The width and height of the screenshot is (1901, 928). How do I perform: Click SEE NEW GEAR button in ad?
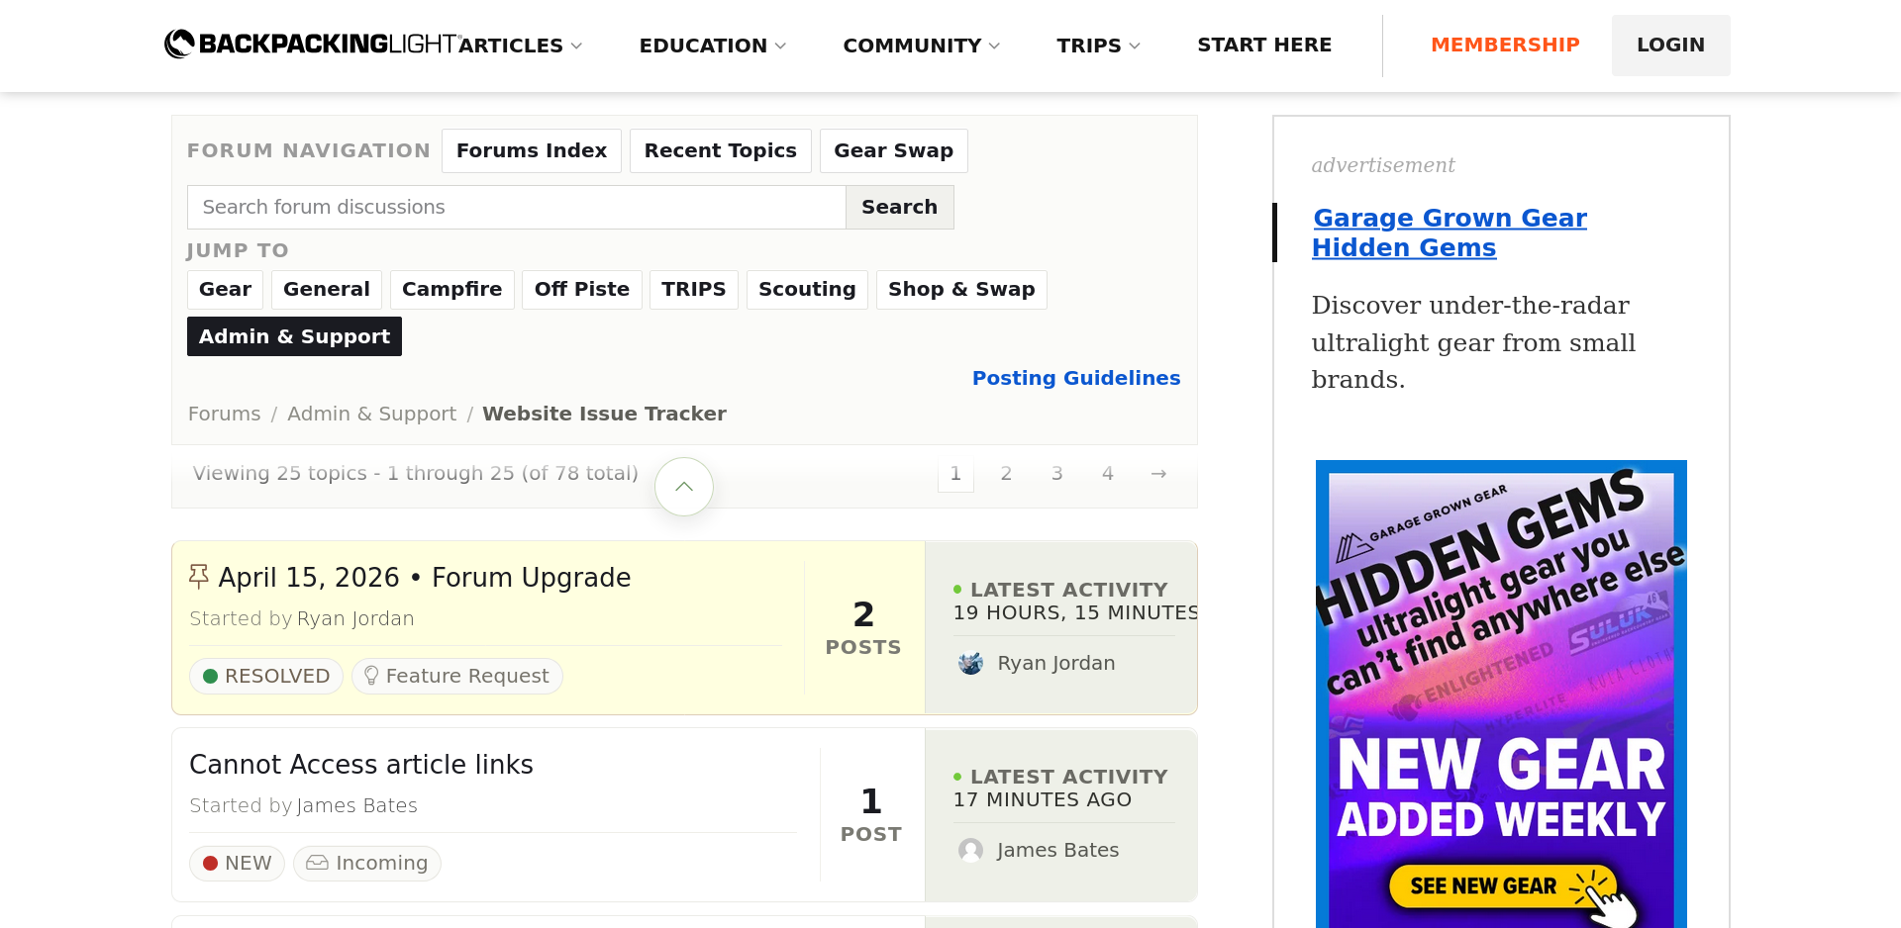1503,886
